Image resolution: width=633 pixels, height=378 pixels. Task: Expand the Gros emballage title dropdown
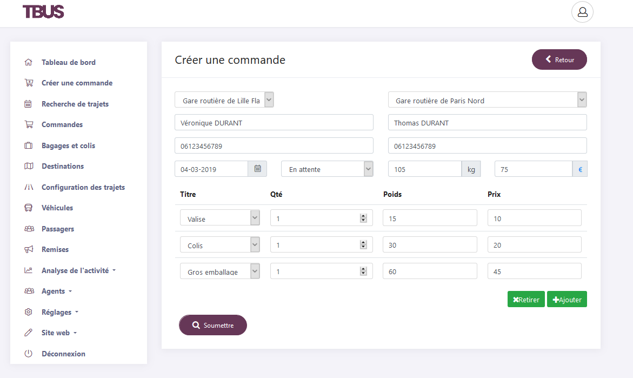tap(220, 271)
